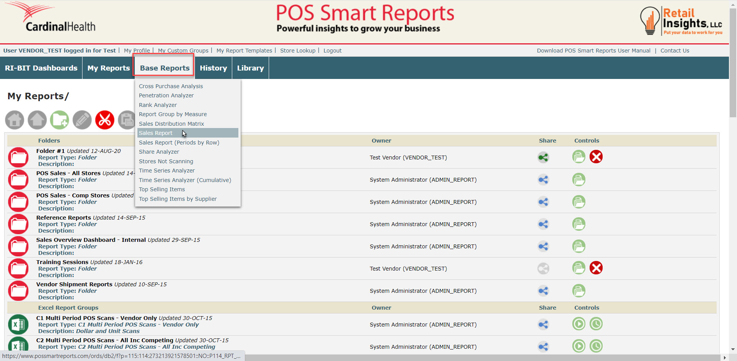Viewport: 737px width, 361px height.
Task: Switch to the History tab
Action: [x=213, y=68]
